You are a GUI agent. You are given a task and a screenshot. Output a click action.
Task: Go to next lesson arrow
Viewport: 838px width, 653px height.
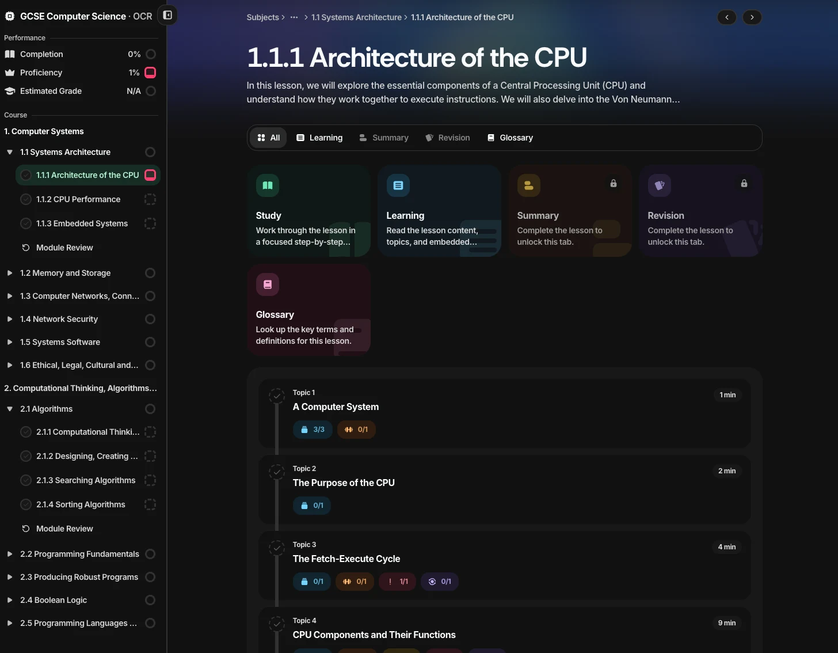pyautogui.click(x=752, y=17)
